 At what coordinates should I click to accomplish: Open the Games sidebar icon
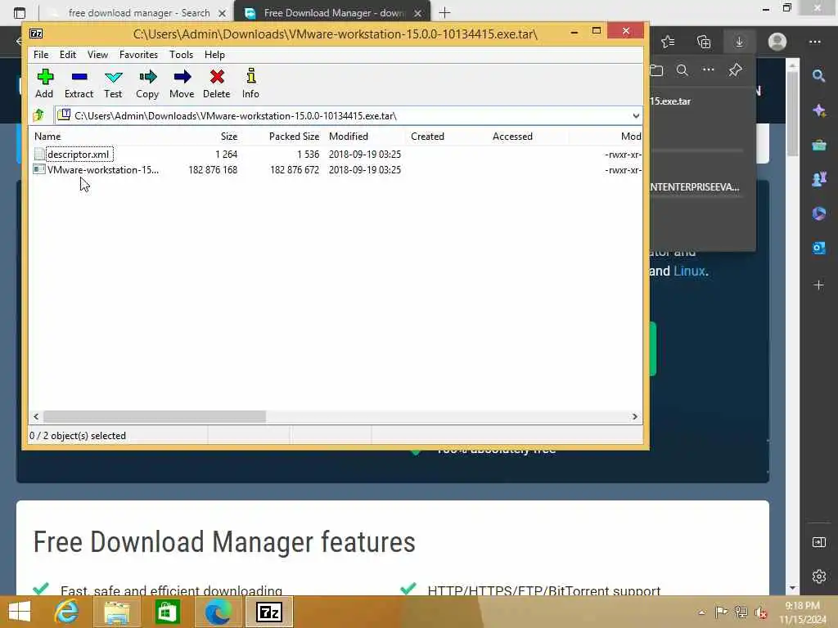[x=818, y=179]
